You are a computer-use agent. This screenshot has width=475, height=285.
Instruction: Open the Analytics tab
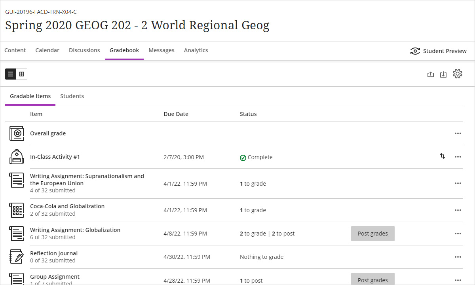(x=196, y=50)
